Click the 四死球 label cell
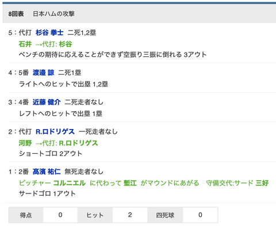This screenshot has height=228, width=276. [165, 215]
